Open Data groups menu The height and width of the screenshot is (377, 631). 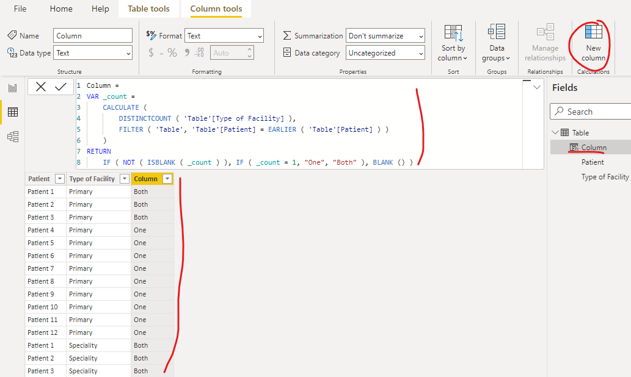[x=496, y=43]
